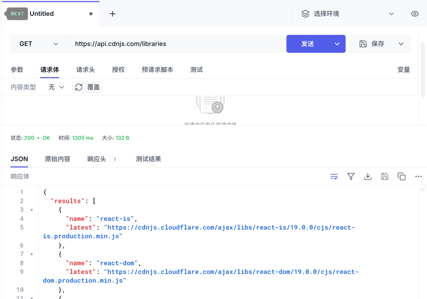The width and height of the screenshot is (427, 299).
Task: Open the response more options menu
Action: (418, 177)
